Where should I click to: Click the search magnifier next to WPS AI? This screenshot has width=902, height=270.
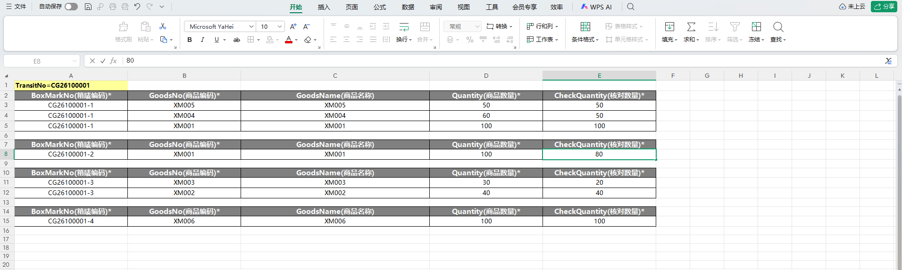631,7
